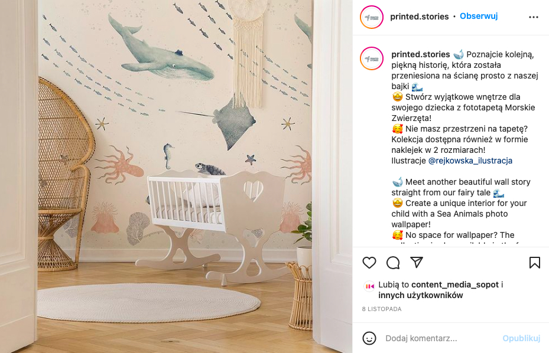
Task: Click the nursery wallpaper post photo
Action: [176, 177]
